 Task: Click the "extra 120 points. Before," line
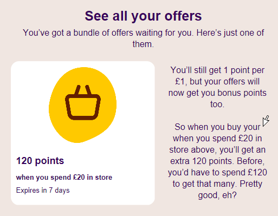(x=217, y=161)
